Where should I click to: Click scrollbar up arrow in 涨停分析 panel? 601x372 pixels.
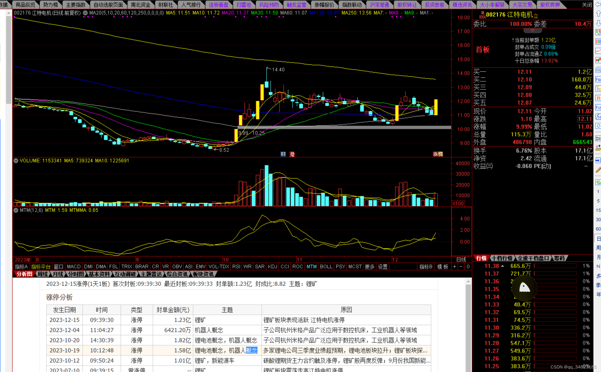point(468,282)
